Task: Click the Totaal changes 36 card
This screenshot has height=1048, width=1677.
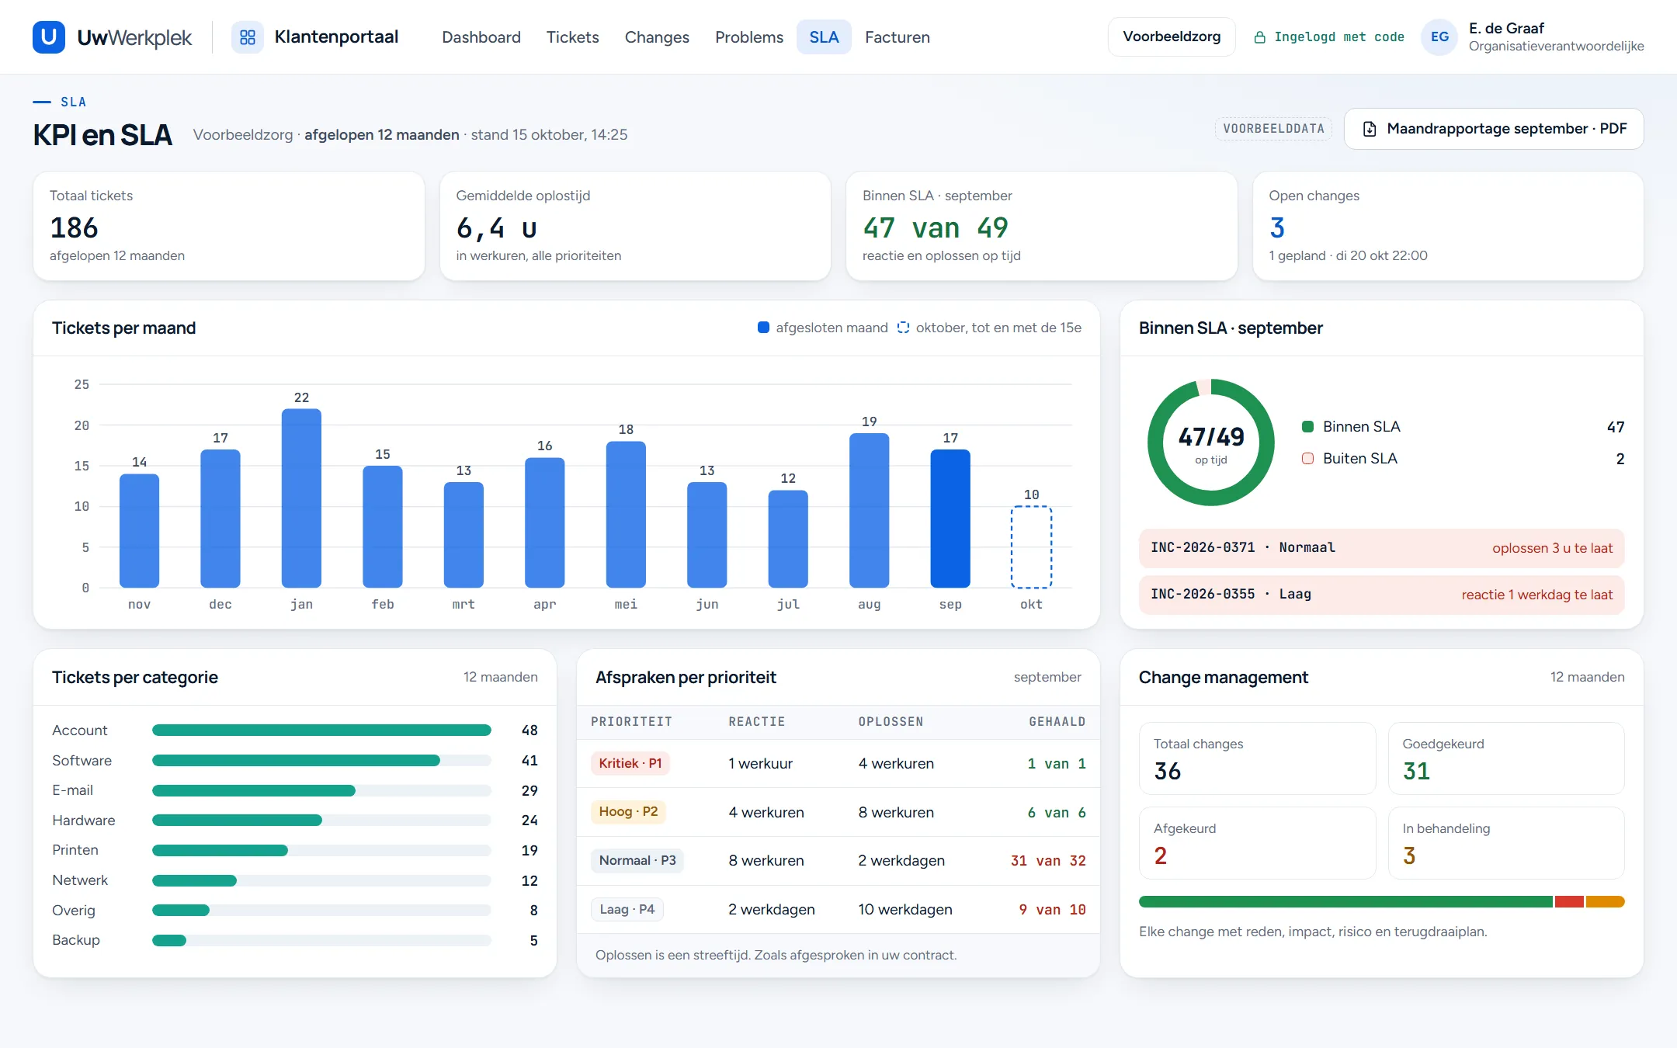Action: pos(1257,758)
